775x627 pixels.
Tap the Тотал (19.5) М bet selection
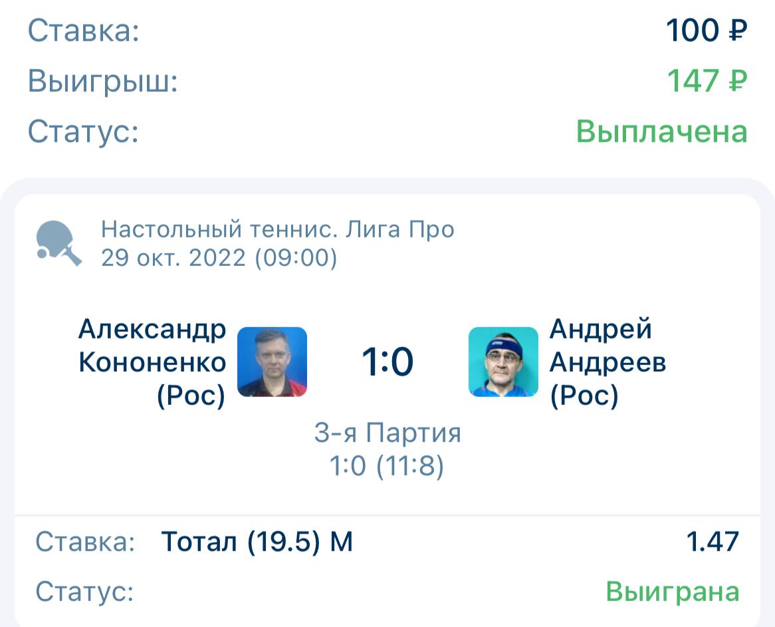pyautogui.click(x=257, y=543)
